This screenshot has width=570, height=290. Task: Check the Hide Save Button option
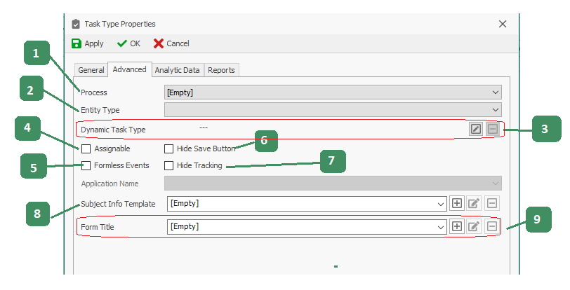click(168, 149)
